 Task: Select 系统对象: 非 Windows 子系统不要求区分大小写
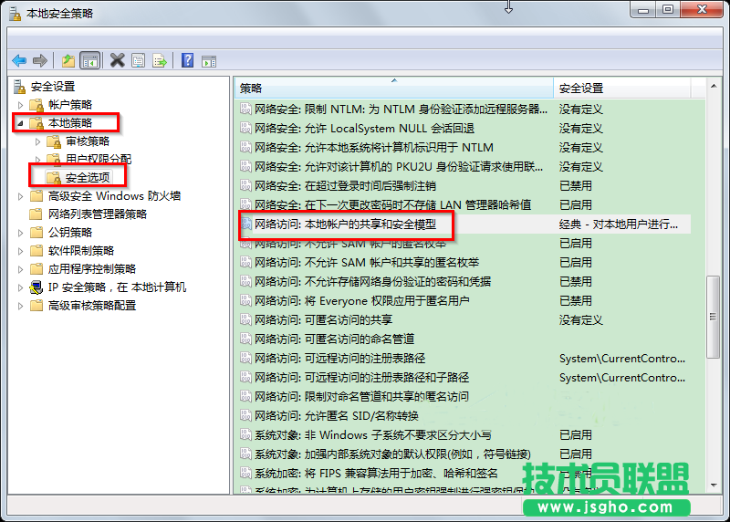tap(372, 435)
